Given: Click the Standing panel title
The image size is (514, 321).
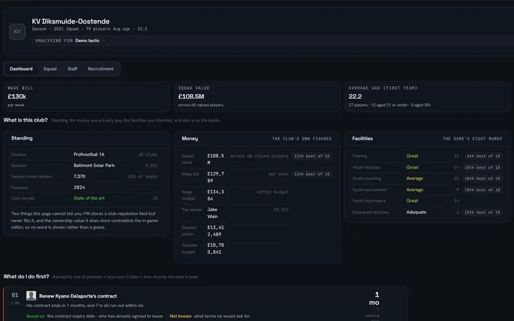Looking at the screenshot, I should click(x=22, y=138).
